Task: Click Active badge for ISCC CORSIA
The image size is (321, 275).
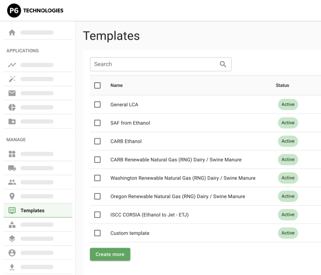Action: coord(288,215)
